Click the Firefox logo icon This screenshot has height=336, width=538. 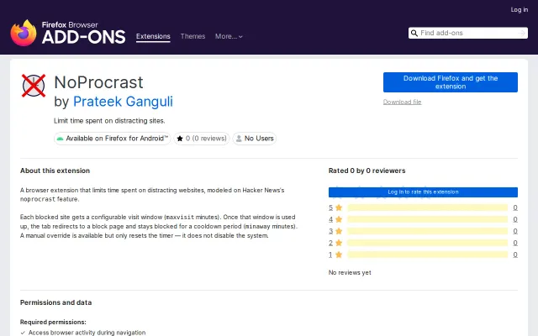[24, 33]
